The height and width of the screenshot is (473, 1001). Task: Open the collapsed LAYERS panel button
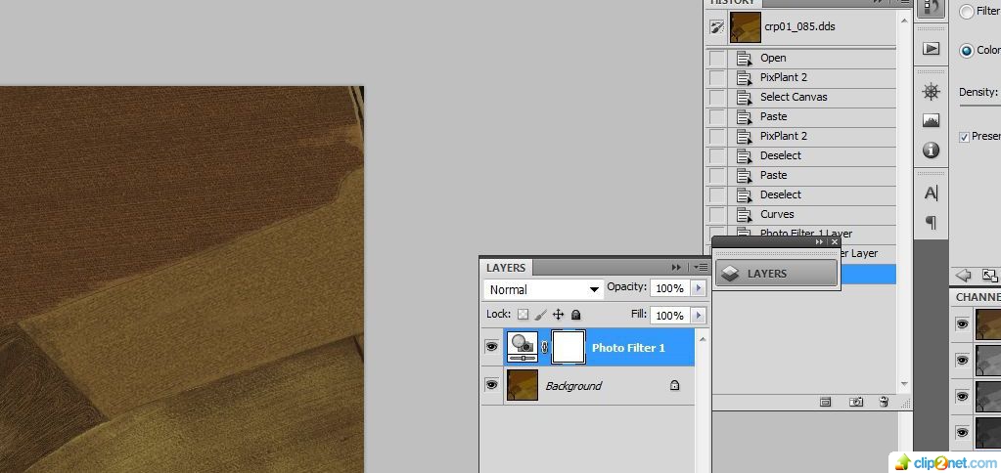pyautogui.click(x=776, y=274)
